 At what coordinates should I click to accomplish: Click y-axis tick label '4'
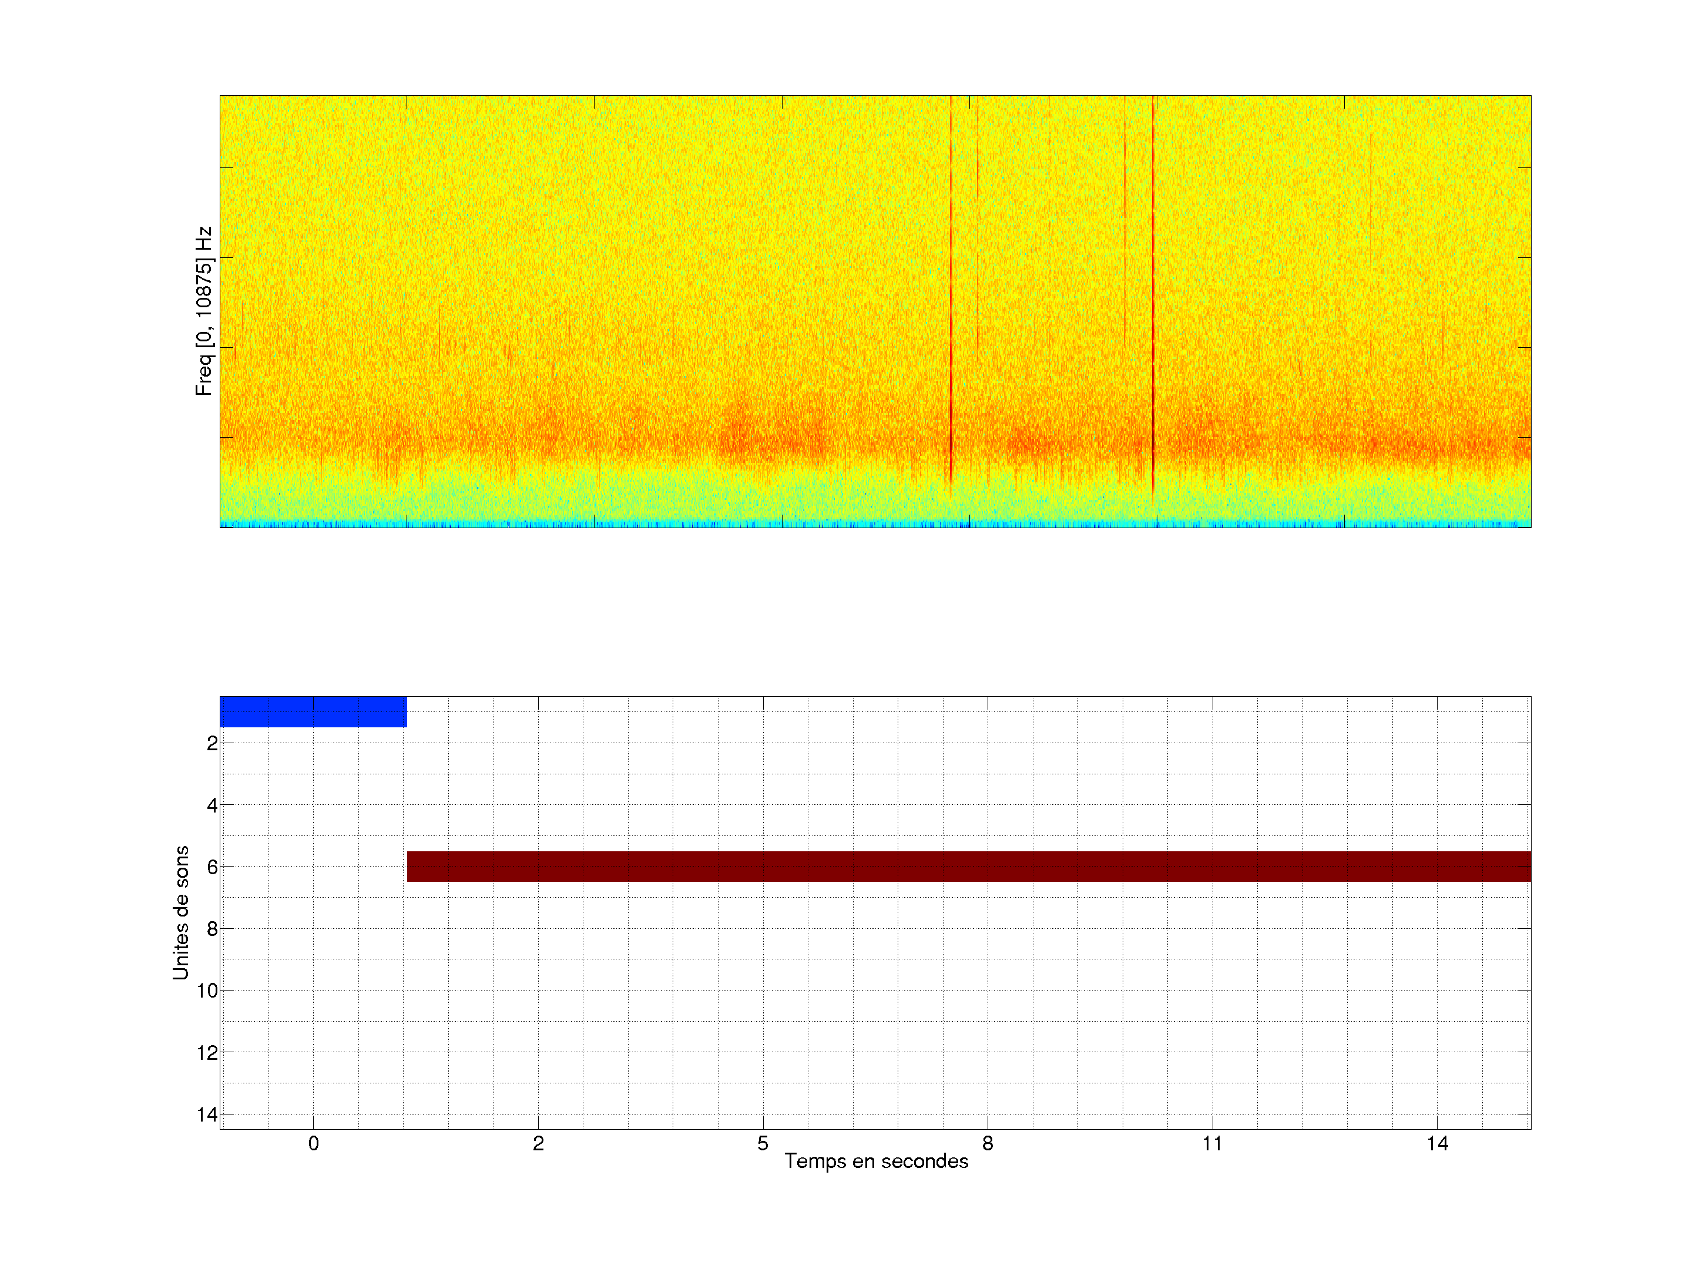click(212, 805)
